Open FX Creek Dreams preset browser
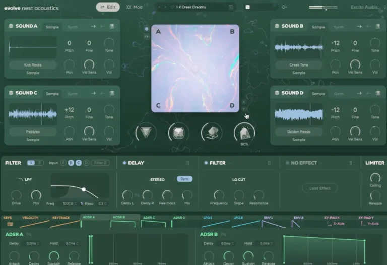 tap(191, 7)
